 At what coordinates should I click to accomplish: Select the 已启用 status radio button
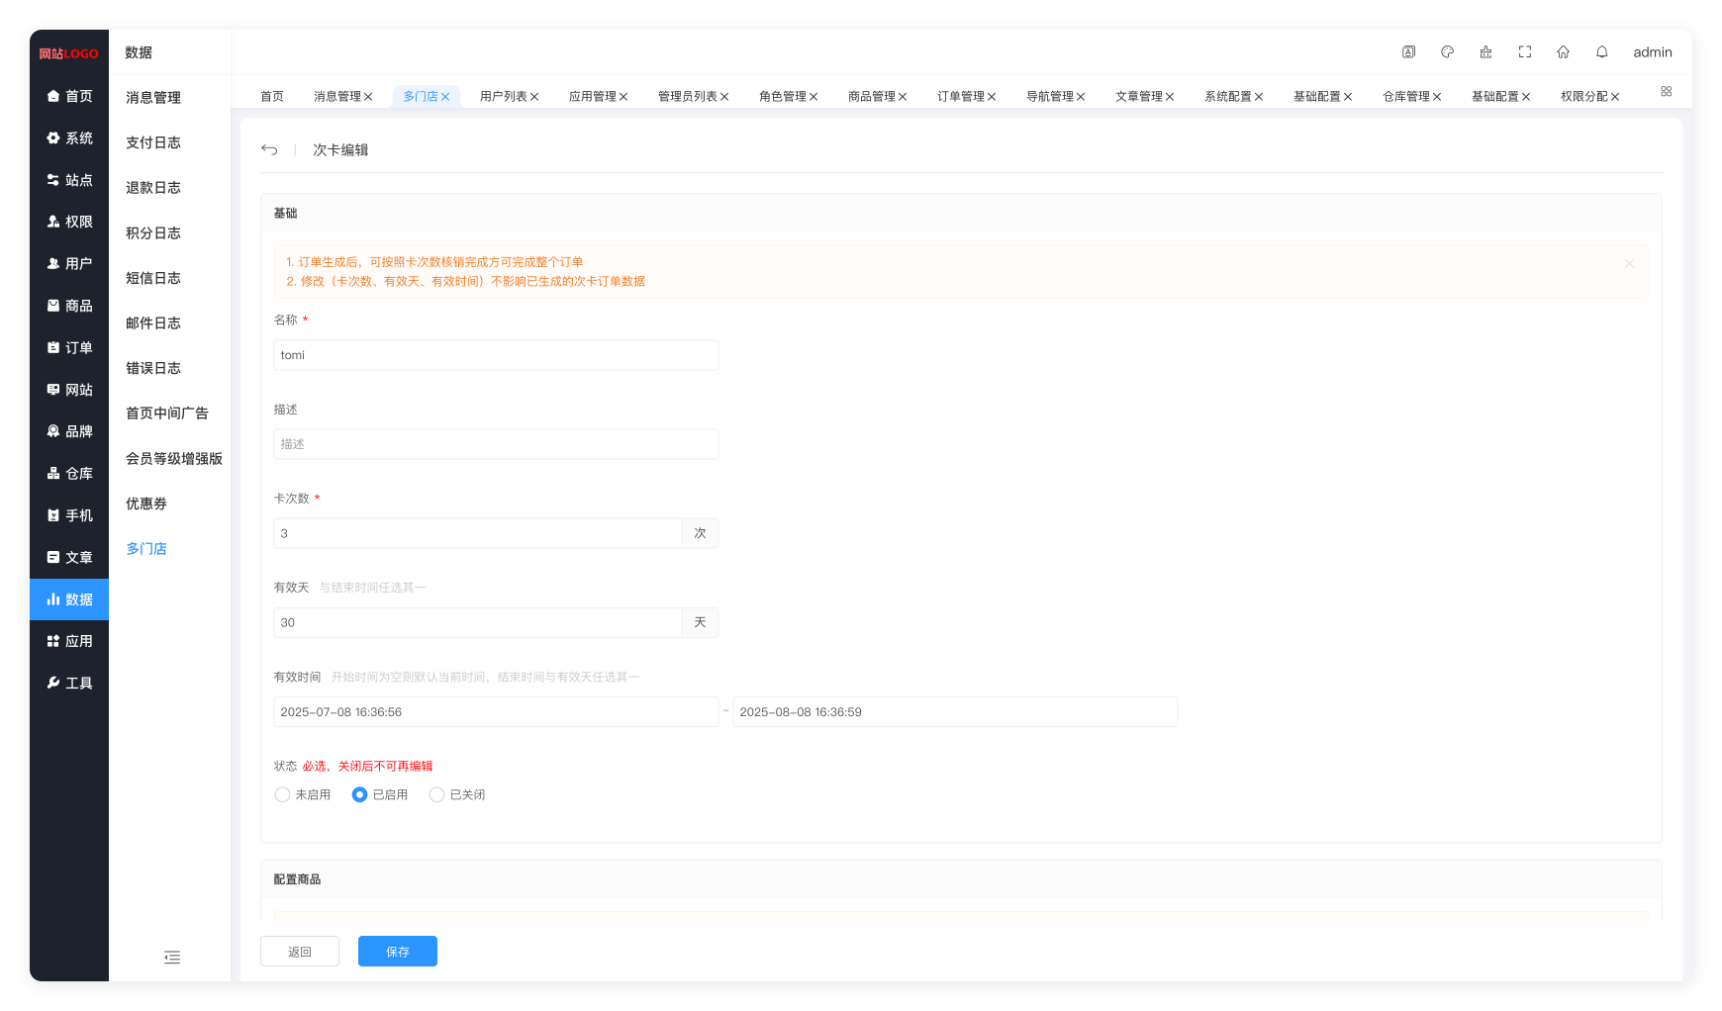click(360, 794)
